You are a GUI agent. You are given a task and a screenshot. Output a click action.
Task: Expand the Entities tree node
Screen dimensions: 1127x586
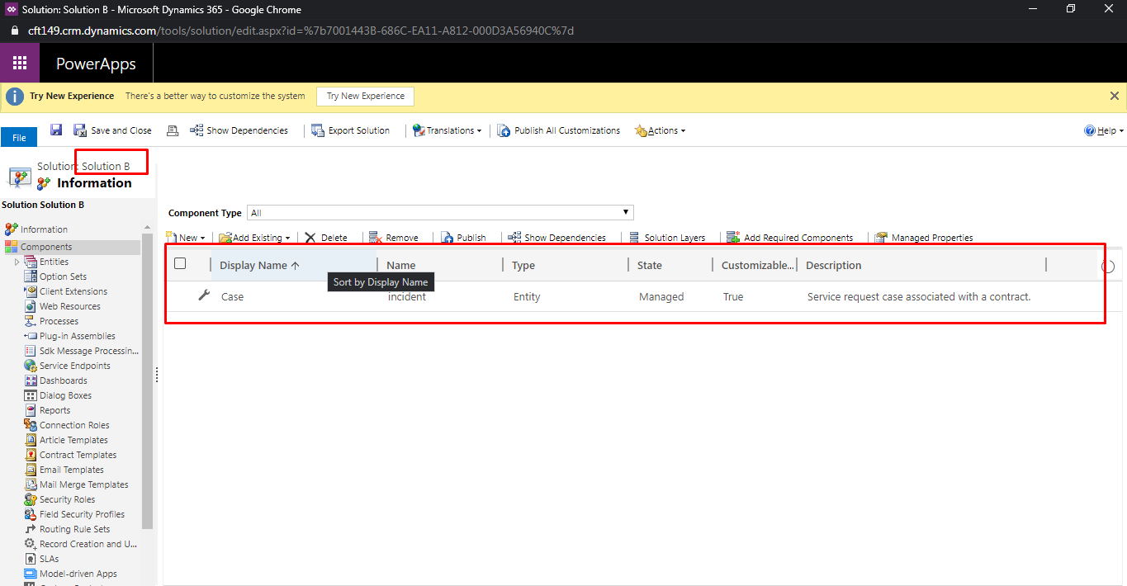17,262
